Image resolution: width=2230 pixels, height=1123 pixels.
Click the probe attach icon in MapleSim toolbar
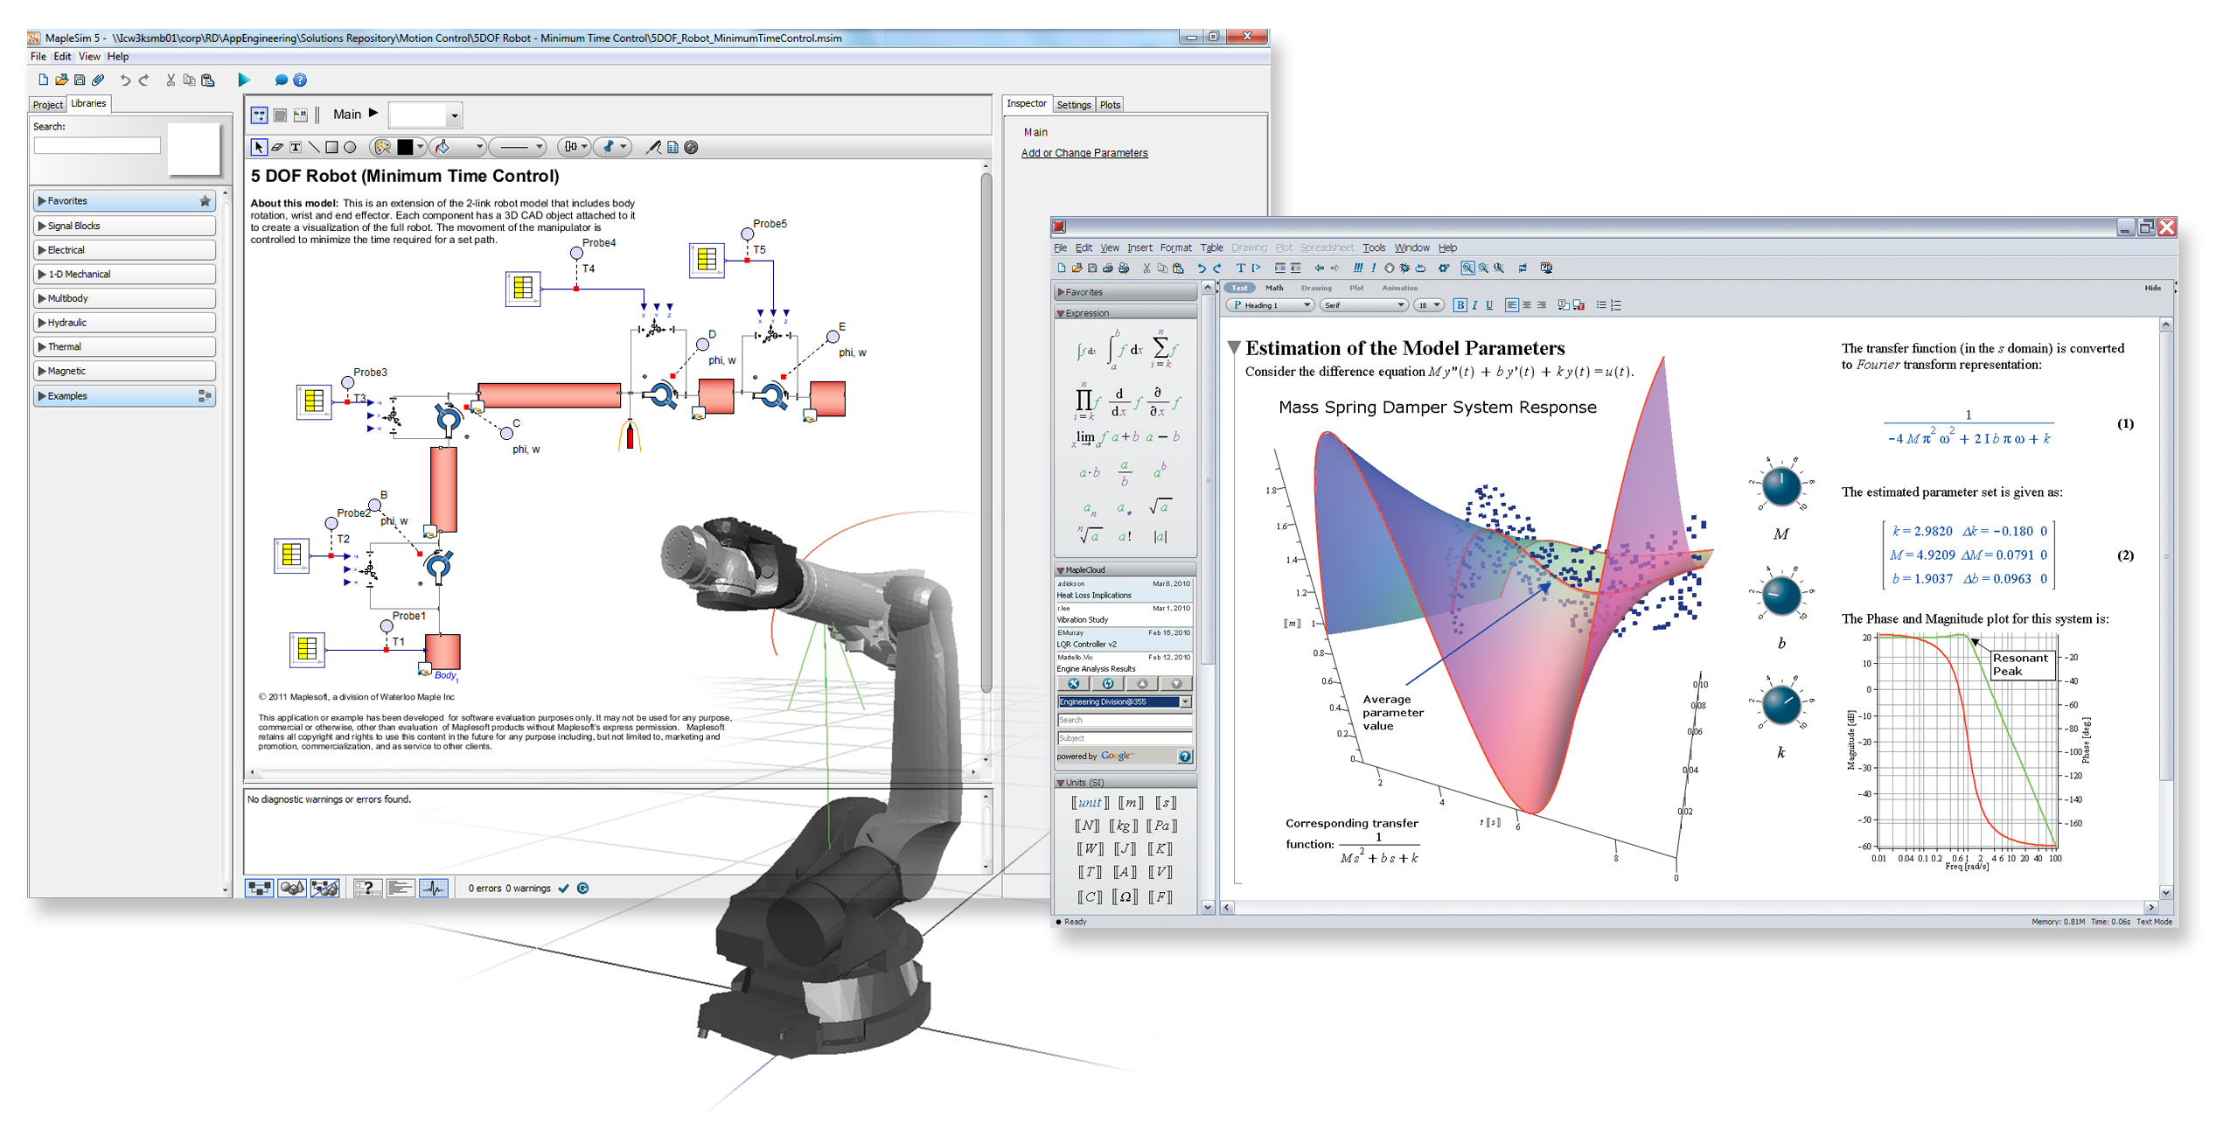[x=653, y=147]
